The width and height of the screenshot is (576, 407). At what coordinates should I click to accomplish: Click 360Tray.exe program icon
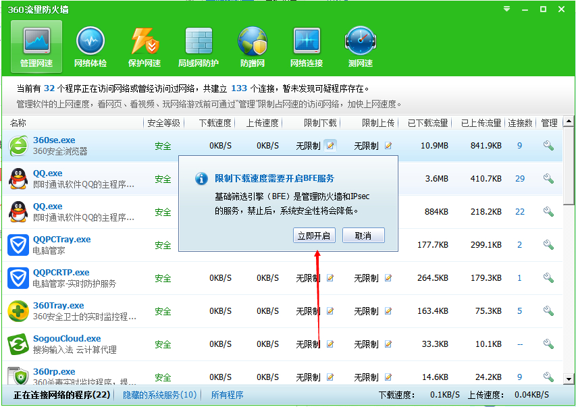tap(18, 311)
